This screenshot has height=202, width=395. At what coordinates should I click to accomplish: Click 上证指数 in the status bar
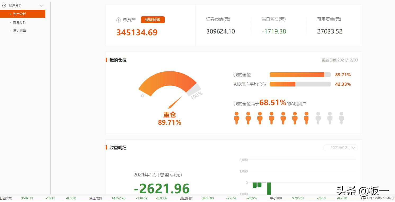pos(6,198)
